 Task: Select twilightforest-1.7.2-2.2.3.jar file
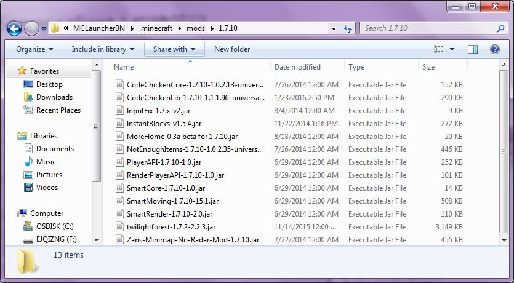point(171,227)
